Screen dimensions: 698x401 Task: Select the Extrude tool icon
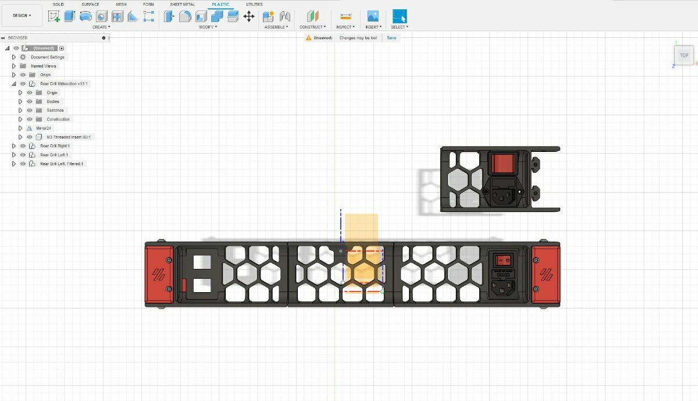[69, 16]
